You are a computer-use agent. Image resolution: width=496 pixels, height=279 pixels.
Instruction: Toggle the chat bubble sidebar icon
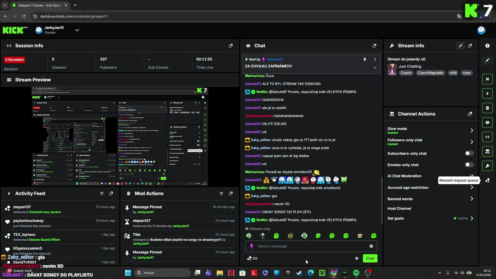[487, 122]
